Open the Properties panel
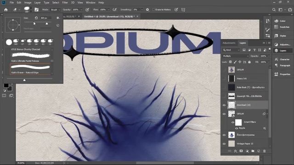The width and height of the screenshot is (294, 165). click(282, 74)
